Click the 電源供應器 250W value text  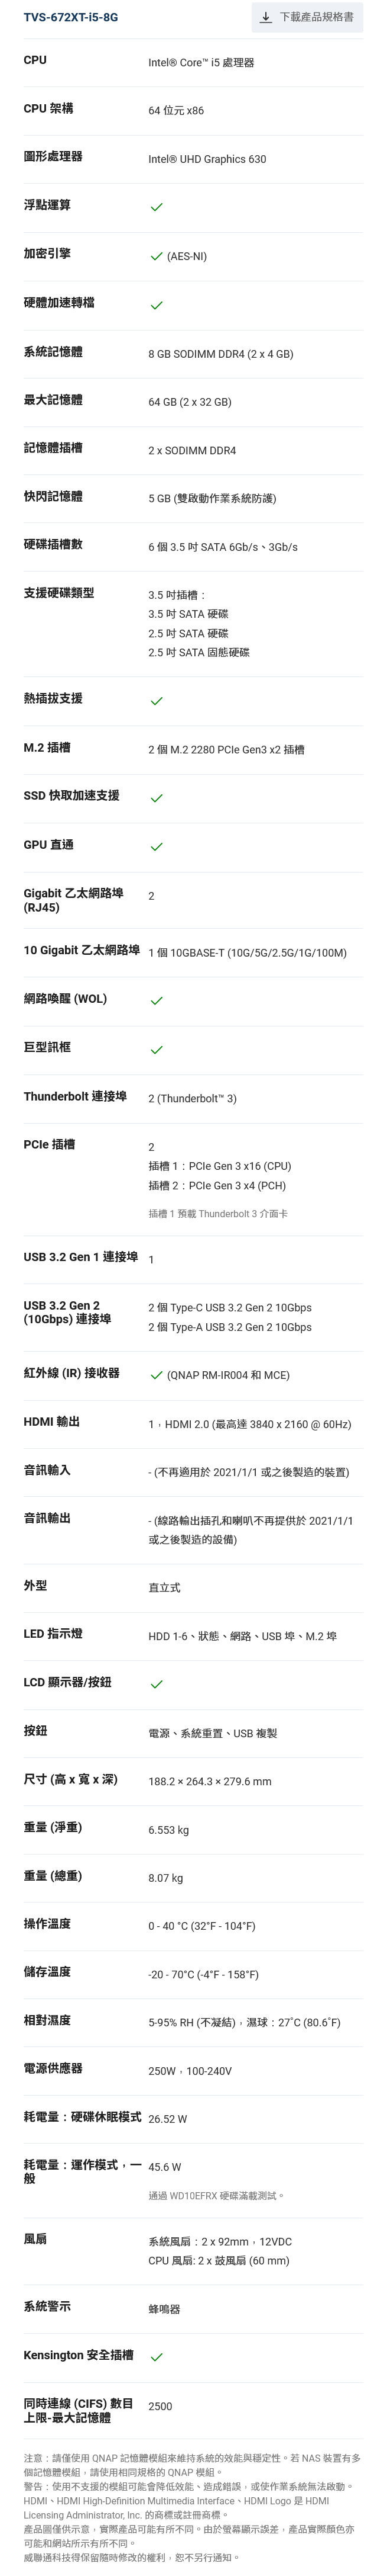click(x=190, y=2070)
